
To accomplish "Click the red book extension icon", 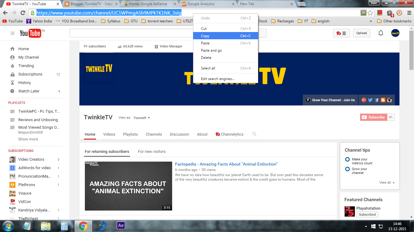I will coord(380,13).
